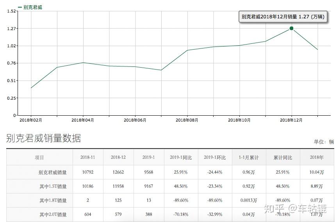Click the cell value 12662
The width and height of the screenshot is (335, 222).
pos(118,172)
